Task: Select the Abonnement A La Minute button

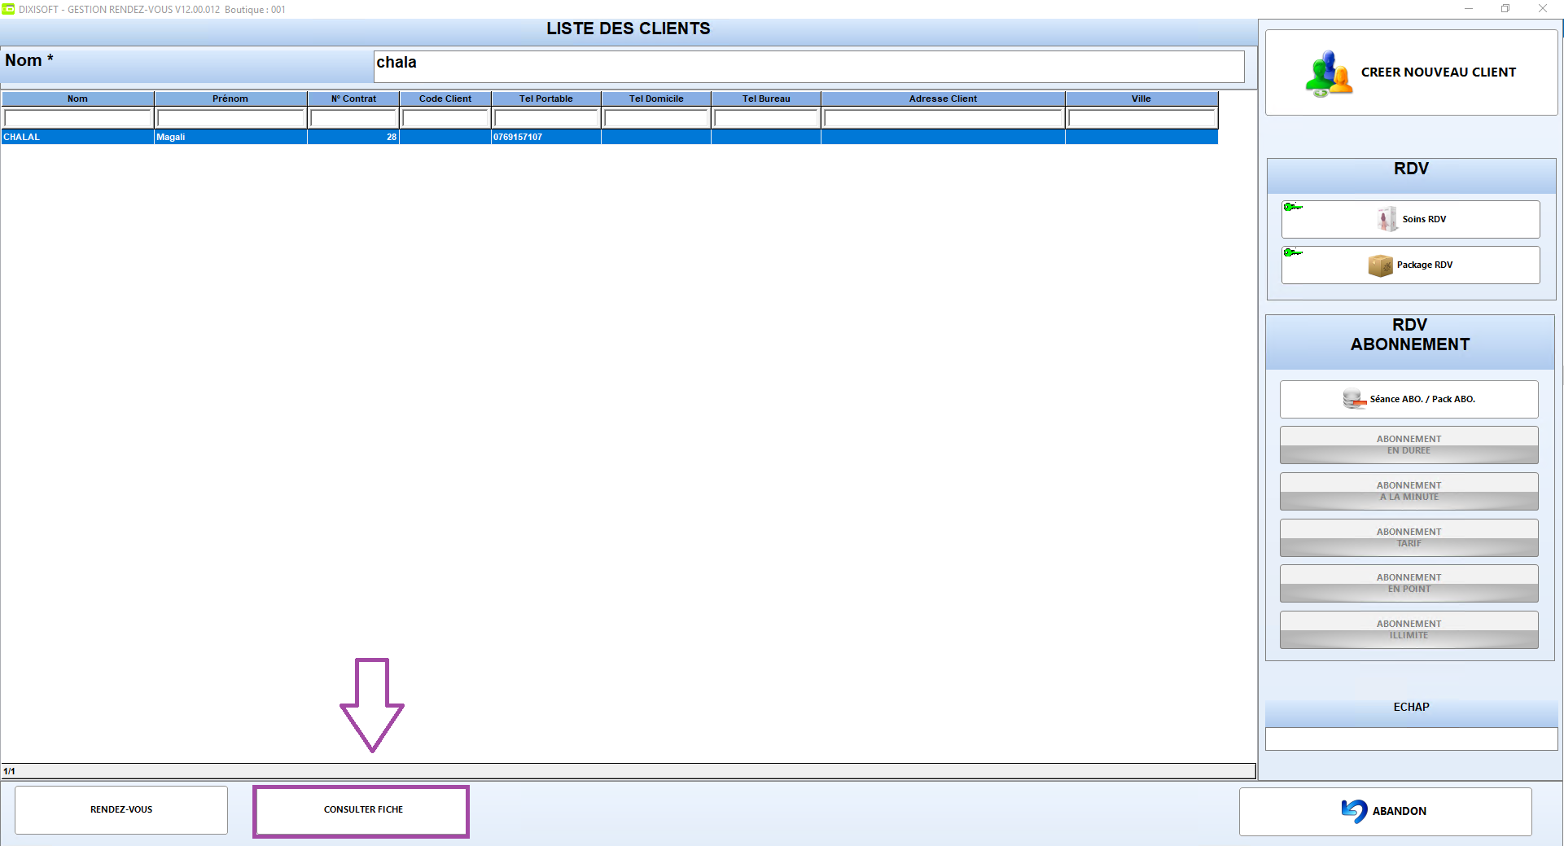Action: pyautogui.click(x=1408, y=492)
